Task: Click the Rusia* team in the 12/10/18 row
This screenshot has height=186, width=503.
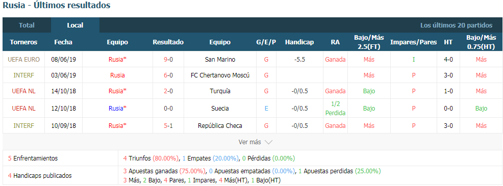Action: tap(117, 109)
